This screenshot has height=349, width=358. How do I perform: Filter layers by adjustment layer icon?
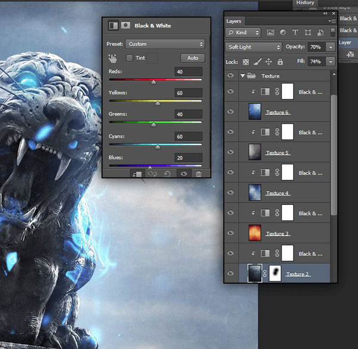(283, 32)
